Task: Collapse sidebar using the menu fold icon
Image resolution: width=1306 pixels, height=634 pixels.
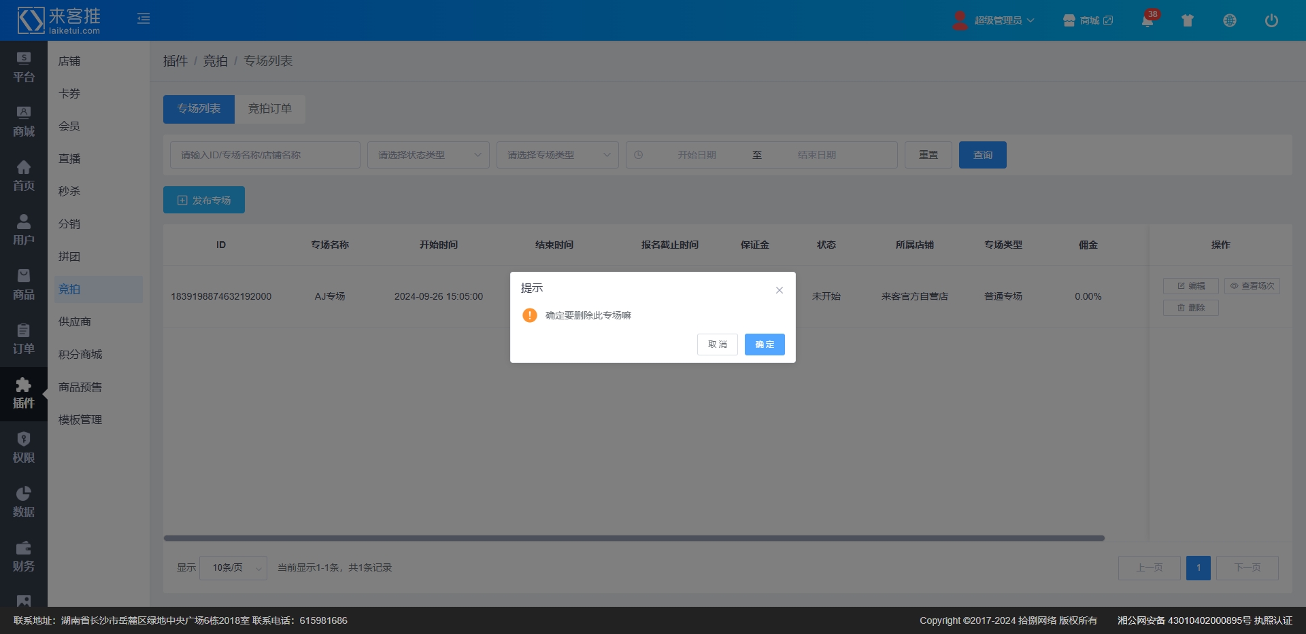Action: [x=144, y=19]
